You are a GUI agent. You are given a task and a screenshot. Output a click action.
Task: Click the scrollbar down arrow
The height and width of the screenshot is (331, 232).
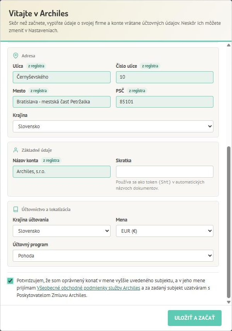229,302
